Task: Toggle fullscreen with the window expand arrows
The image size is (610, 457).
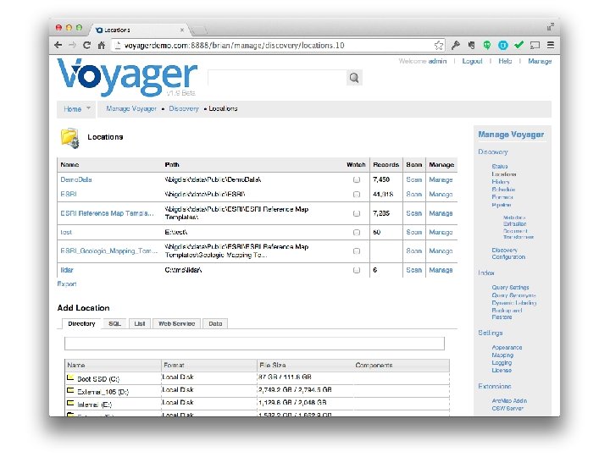Action: pyautogui.click(x=550, y=27)
